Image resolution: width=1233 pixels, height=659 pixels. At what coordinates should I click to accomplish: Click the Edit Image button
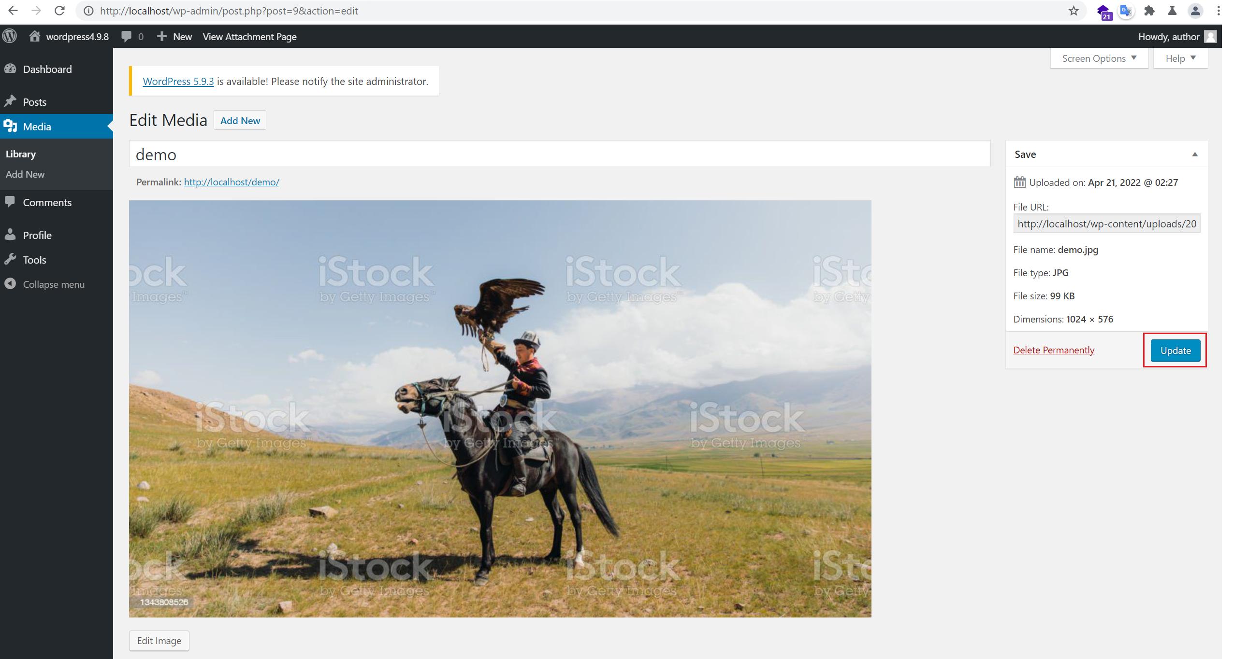(159, 641)
